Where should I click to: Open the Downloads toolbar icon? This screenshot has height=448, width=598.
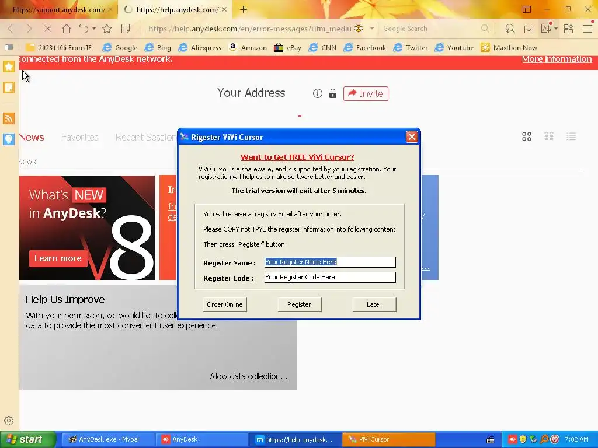click(529, 29)
